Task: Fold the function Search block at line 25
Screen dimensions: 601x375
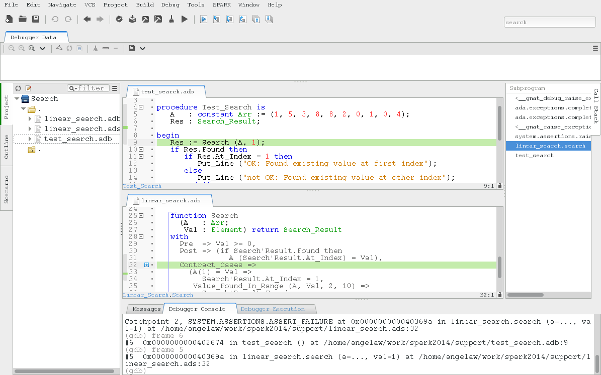Action: click(x=141, y=216)
